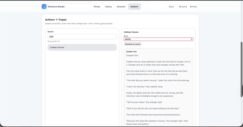243x127 pixels.
Task: Click the 'You look like you need a rescue' line
Action: click(x=158, y=80)
